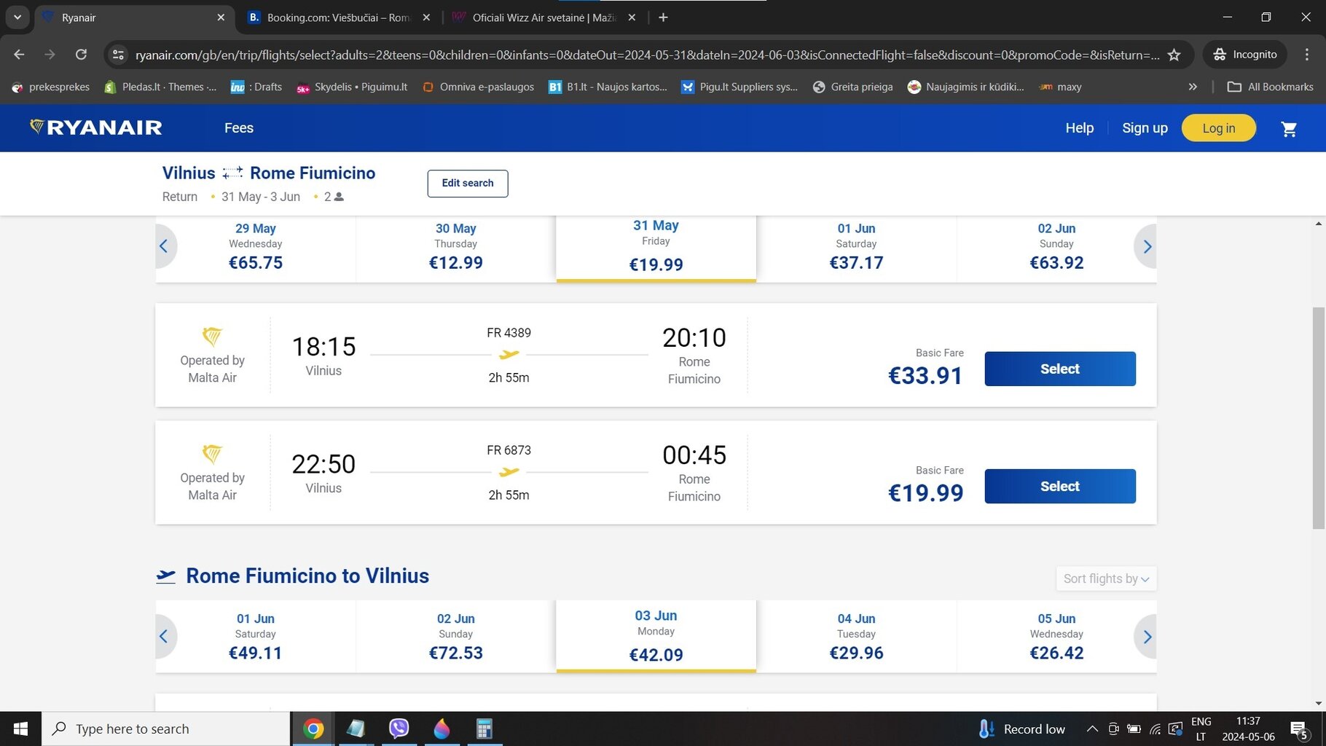The image size is (1326, 746).
Task: Reload the current page
Action: [x=81, y=55]
